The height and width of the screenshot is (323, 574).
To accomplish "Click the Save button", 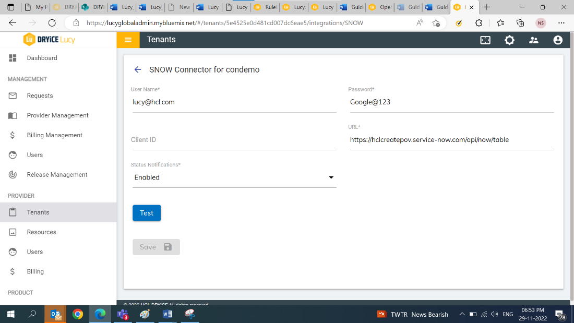I will pos(156,247).
